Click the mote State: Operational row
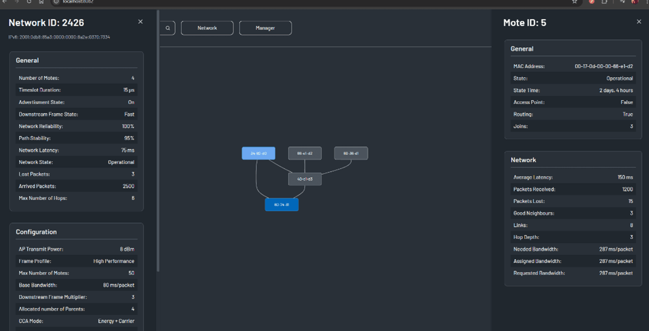Image resolution: width=649 pixels, height=331 pixels. pyautogui.click(x=573, y=78)
